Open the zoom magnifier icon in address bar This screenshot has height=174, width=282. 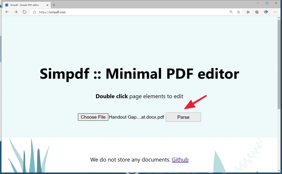pyautogui.click(x=231, y=12)
